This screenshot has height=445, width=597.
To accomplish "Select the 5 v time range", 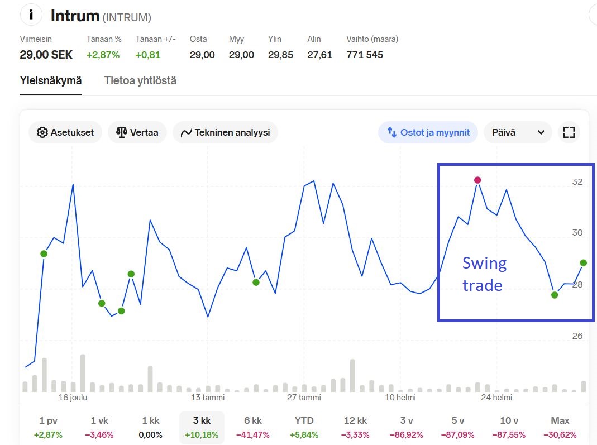I will coord(458,427).
